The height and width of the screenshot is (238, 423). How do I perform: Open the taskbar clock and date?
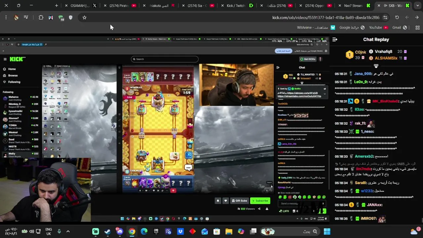[11, 231]
